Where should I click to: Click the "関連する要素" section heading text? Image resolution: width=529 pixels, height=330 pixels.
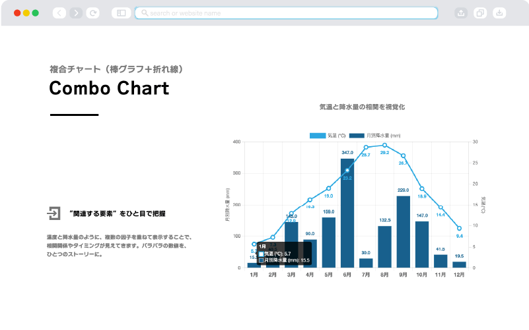(117, 213)
